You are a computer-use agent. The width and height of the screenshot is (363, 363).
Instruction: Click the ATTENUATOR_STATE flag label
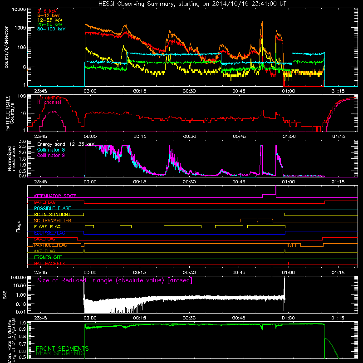[x=55, y=196]
